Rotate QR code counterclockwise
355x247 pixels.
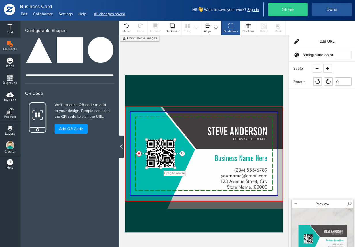tap(317, 82)
